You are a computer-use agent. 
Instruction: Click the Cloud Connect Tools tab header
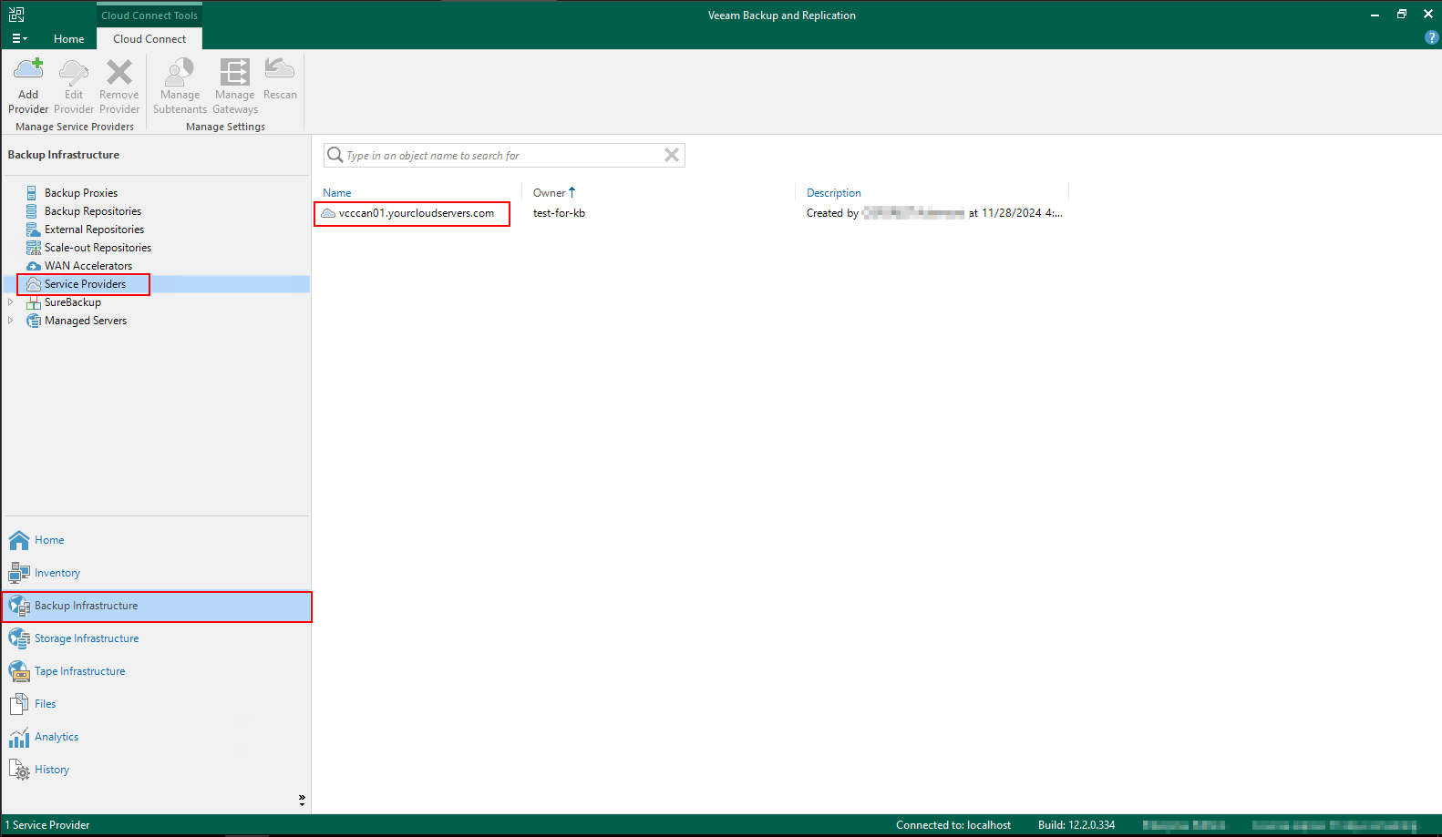(x=149, y=15)
